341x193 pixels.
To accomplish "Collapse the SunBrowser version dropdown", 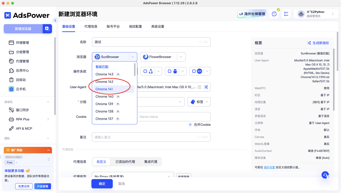I will pyautogui.click(x=133, y=57).
